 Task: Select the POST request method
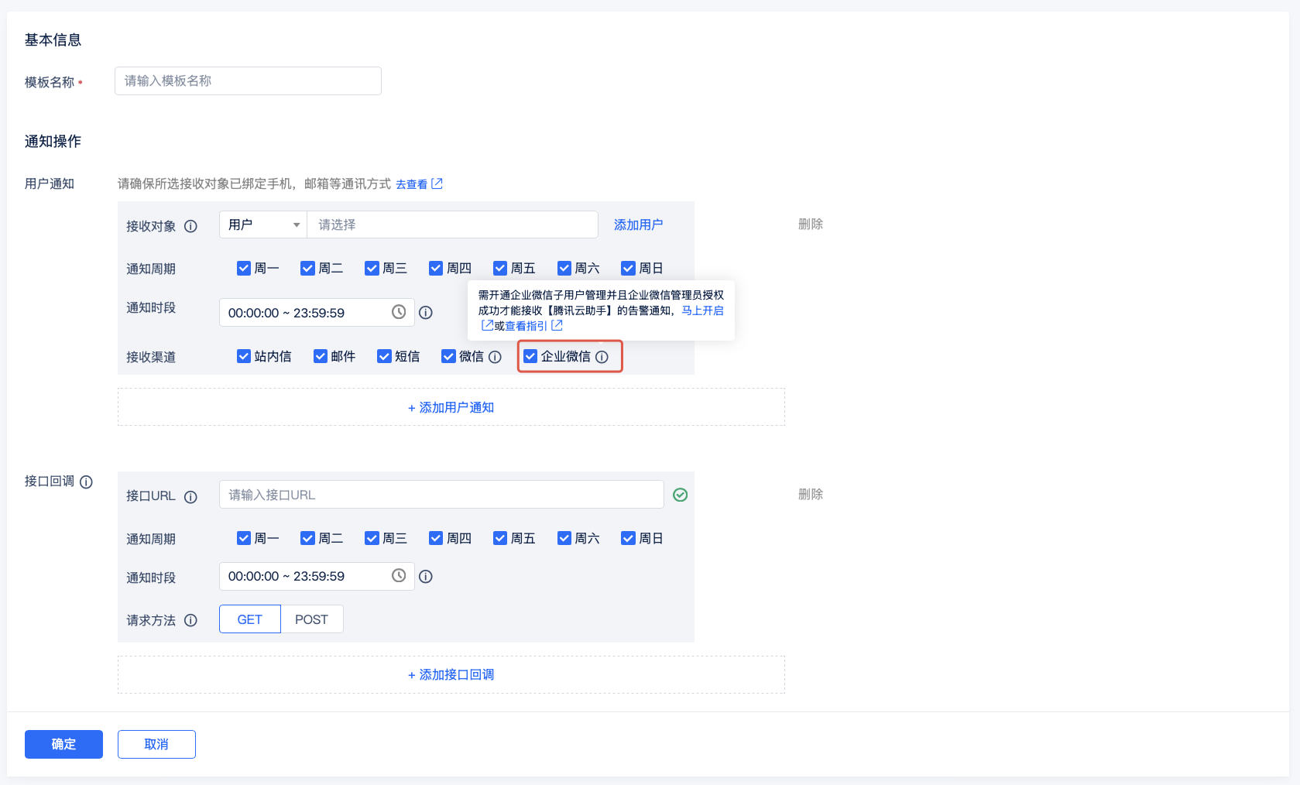coord(311,619)
